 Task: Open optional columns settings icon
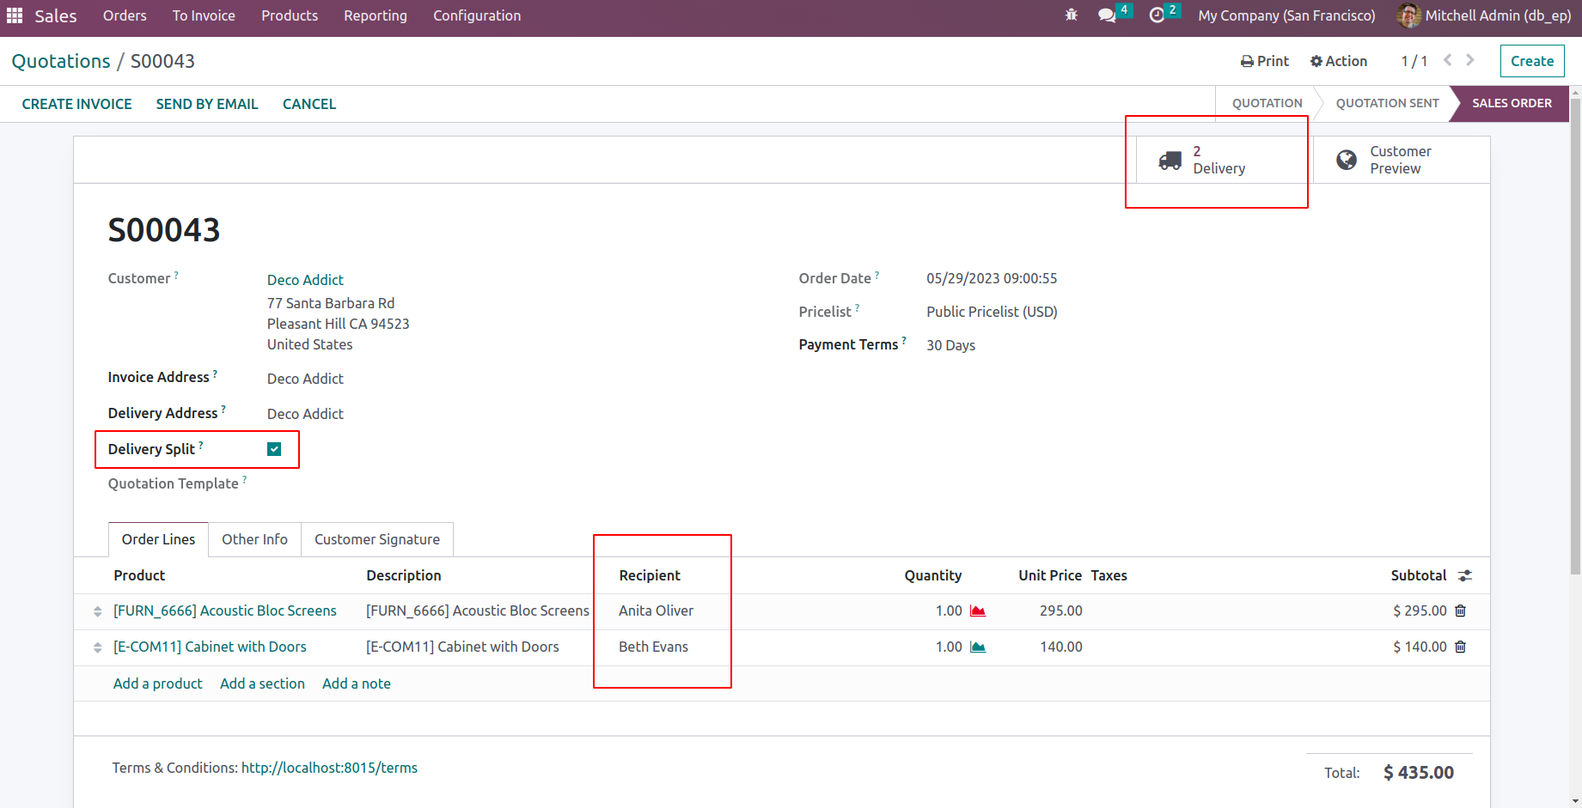point(1465,575)
